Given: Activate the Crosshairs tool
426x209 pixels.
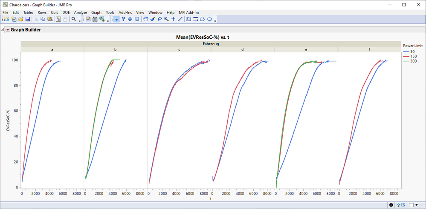Looking at the screenshot, I should [x=173, y=19].
